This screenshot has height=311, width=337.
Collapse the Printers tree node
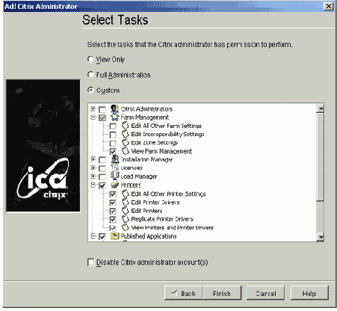click(93, 185)
